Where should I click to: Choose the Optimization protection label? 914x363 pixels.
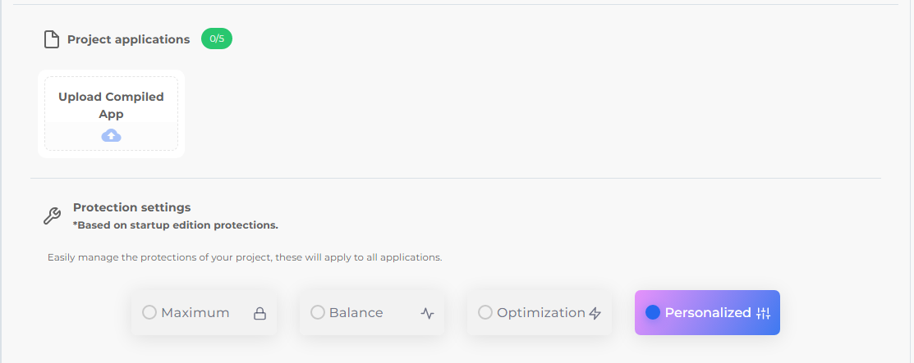coord(540,312)
